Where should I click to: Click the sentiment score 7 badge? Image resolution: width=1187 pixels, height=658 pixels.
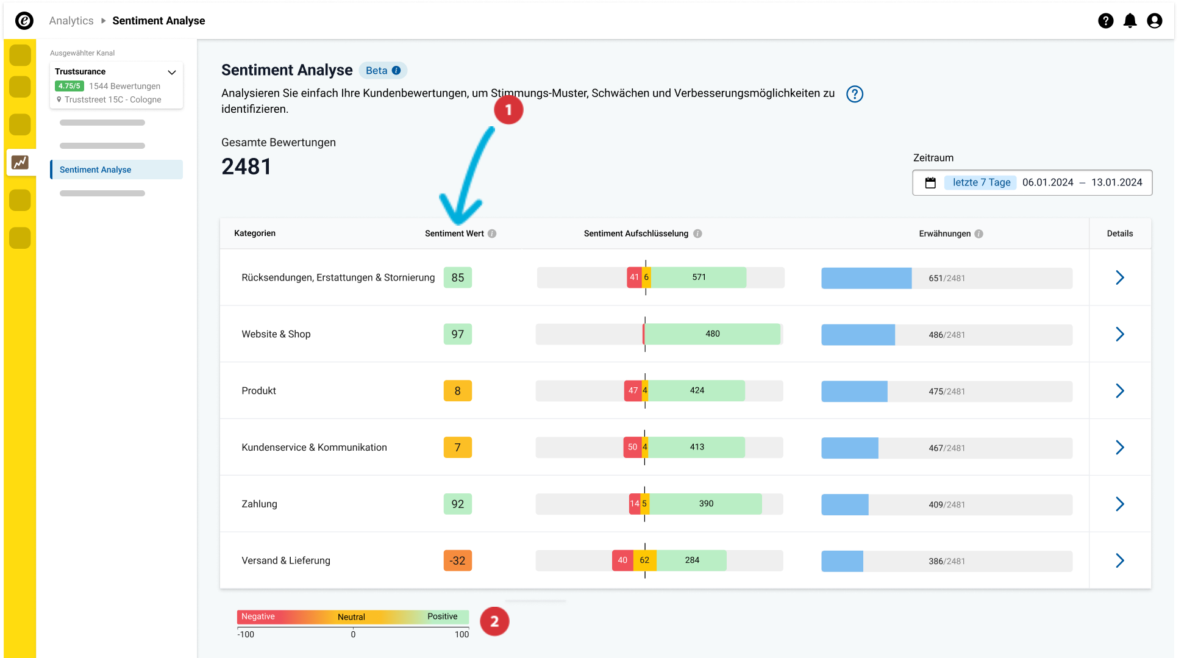(457, 448)
